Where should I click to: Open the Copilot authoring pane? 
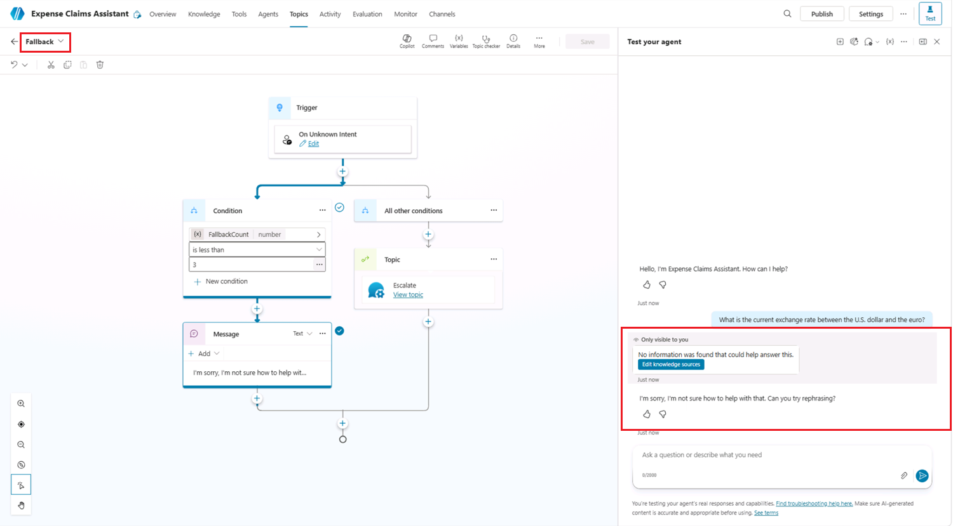pyautogui.click(x=407, y=41)
